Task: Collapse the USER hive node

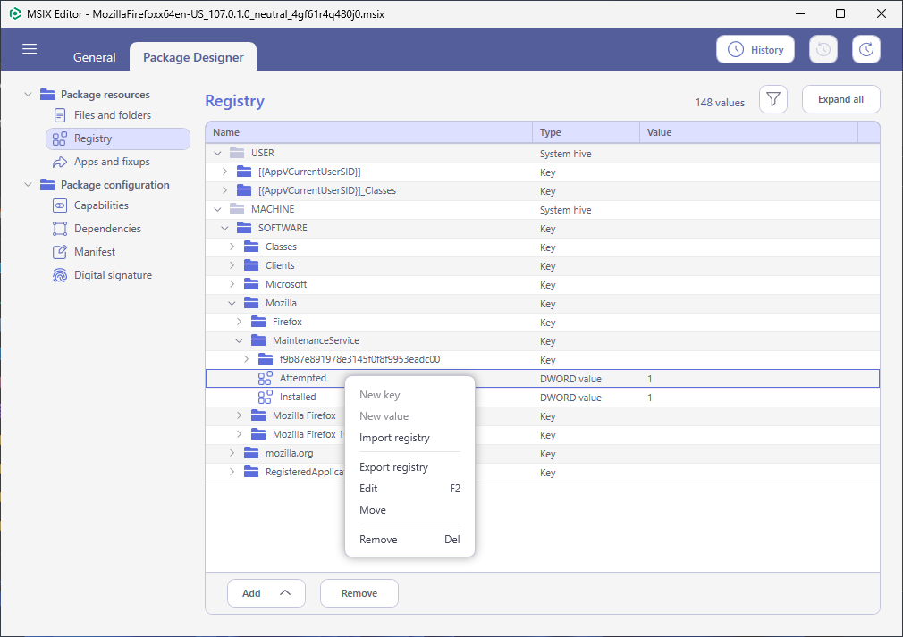Action: coord(217,153)
